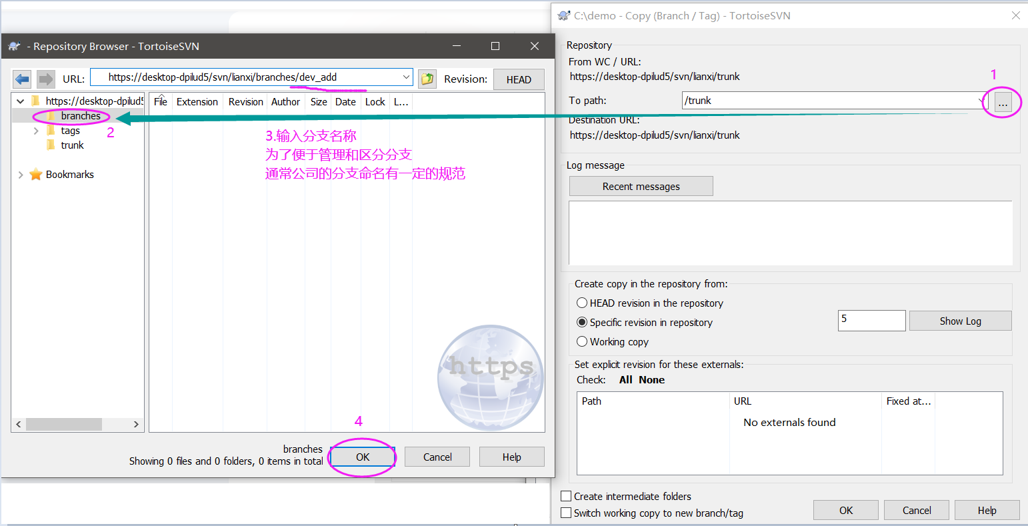Click the "No externals found" text

pyautogui.click(x=789, y=422)
